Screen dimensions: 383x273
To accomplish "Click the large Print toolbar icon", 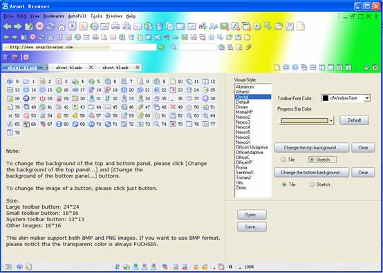I will click(115, 26).
